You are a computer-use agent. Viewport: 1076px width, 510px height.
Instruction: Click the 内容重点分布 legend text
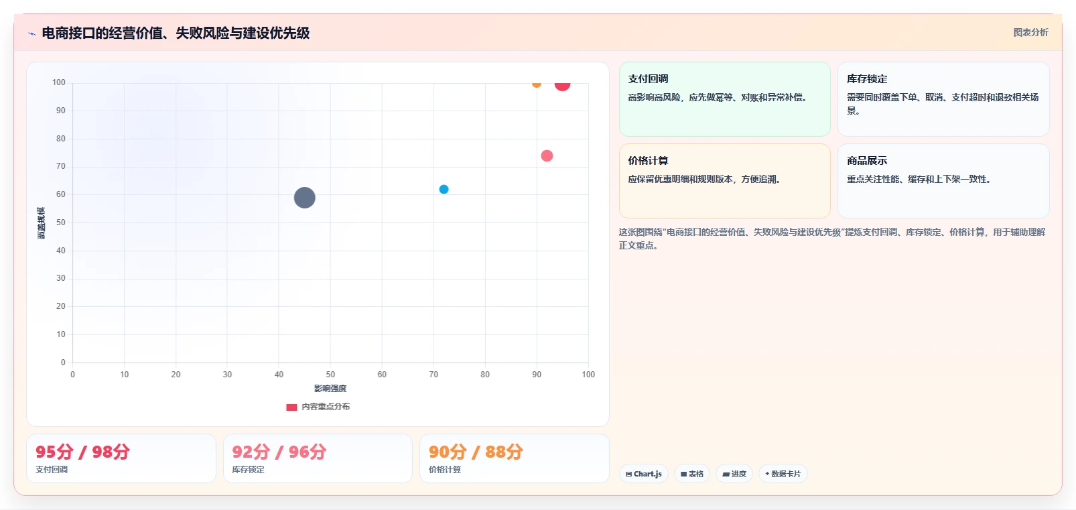pyautogui.click(x=326, y=407)
